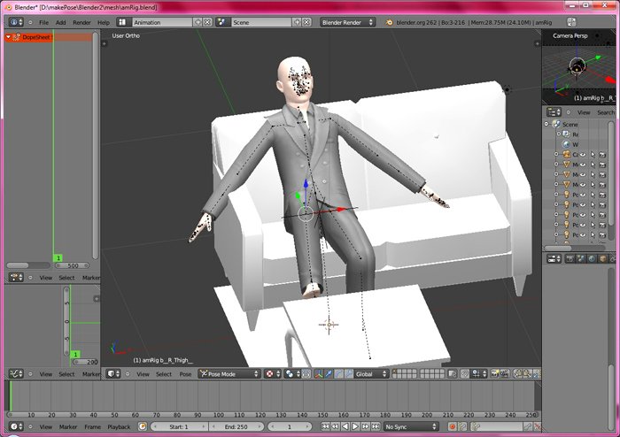The image size is (620, 437).
Task: Open the Animation screen layout dropdown
Action: [171, 22]
